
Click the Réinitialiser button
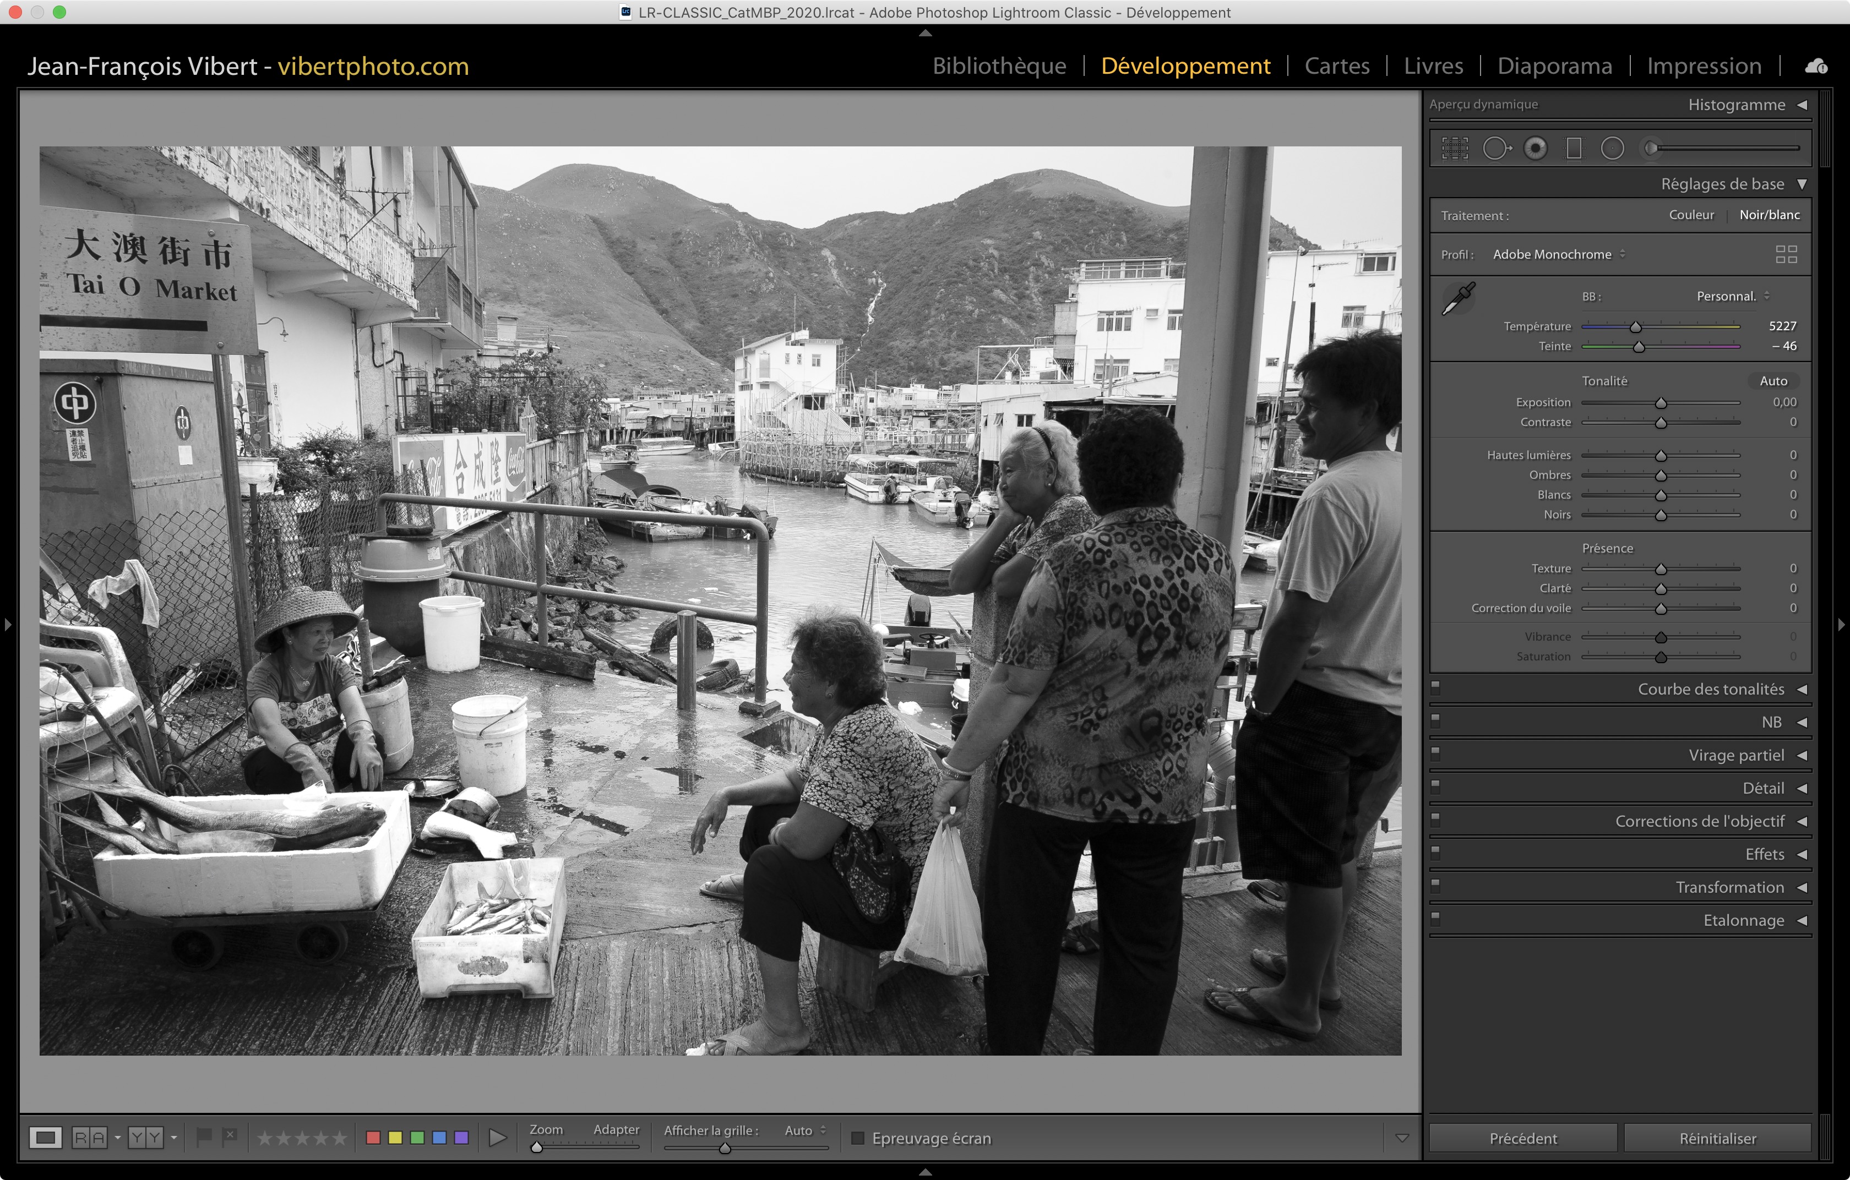click(1717, 1139)
